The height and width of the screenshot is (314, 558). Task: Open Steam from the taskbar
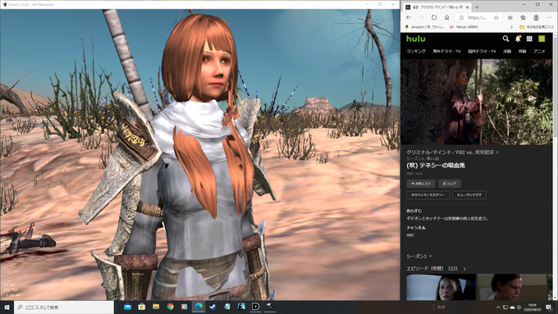(213, 307)
